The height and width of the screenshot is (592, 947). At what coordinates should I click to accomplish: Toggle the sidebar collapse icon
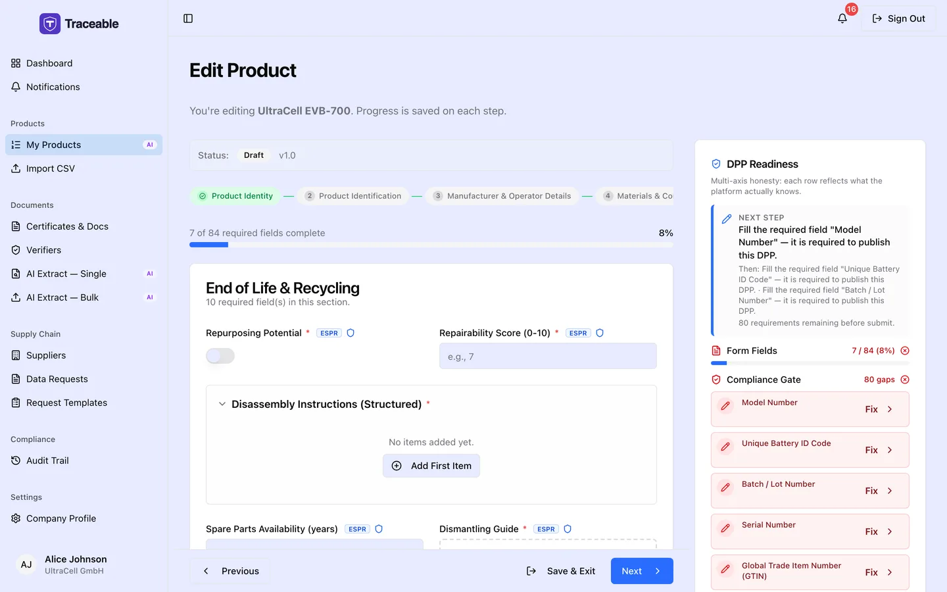(188, 18)
